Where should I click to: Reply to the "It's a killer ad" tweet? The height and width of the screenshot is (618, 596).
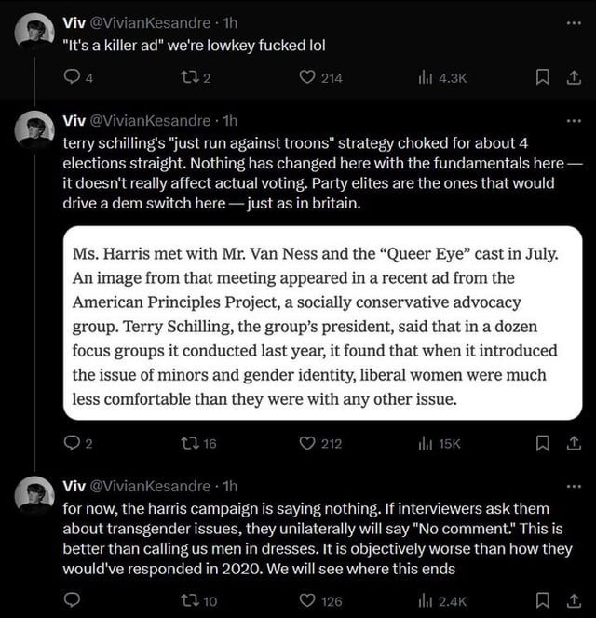pos(78,77)
